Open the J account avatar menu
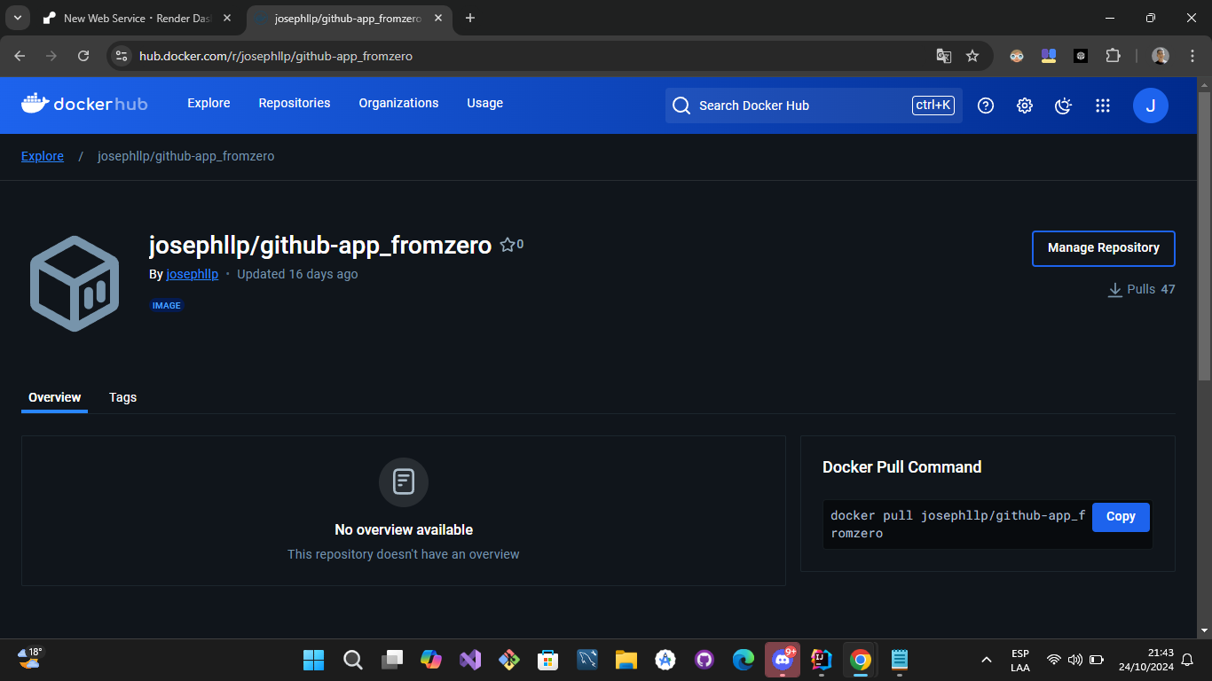 1151,106
